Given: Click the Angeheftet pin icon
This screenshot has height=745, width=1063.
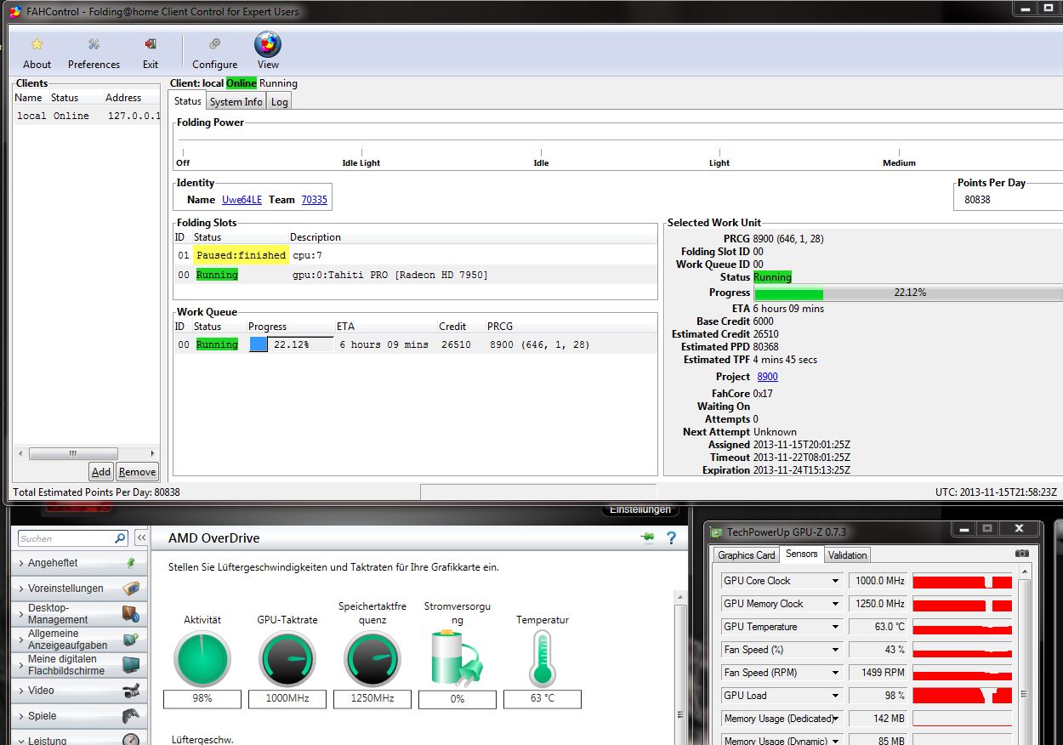Looking at the screenshot, I should point(130,563).
